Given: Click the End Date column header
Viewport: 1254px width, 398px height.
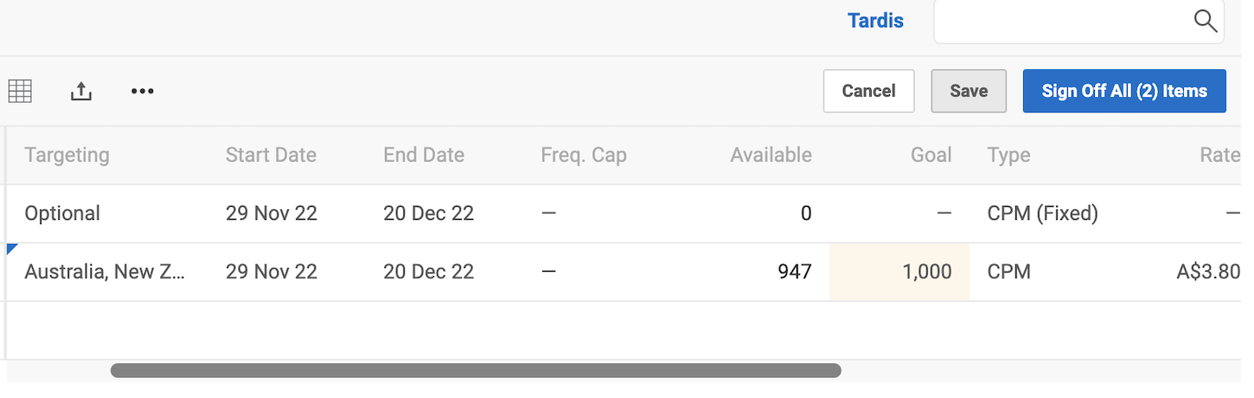Looking at the screenshot, I should pyautogui.click(x=424, y=155).
